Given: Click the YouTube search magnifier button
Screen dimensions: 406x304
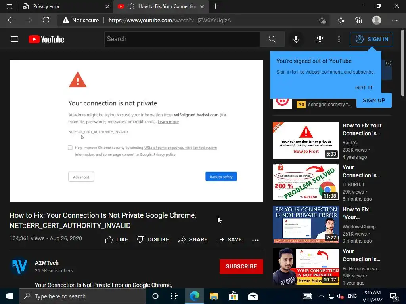Looking at the screenshot, I should [272, 39].
